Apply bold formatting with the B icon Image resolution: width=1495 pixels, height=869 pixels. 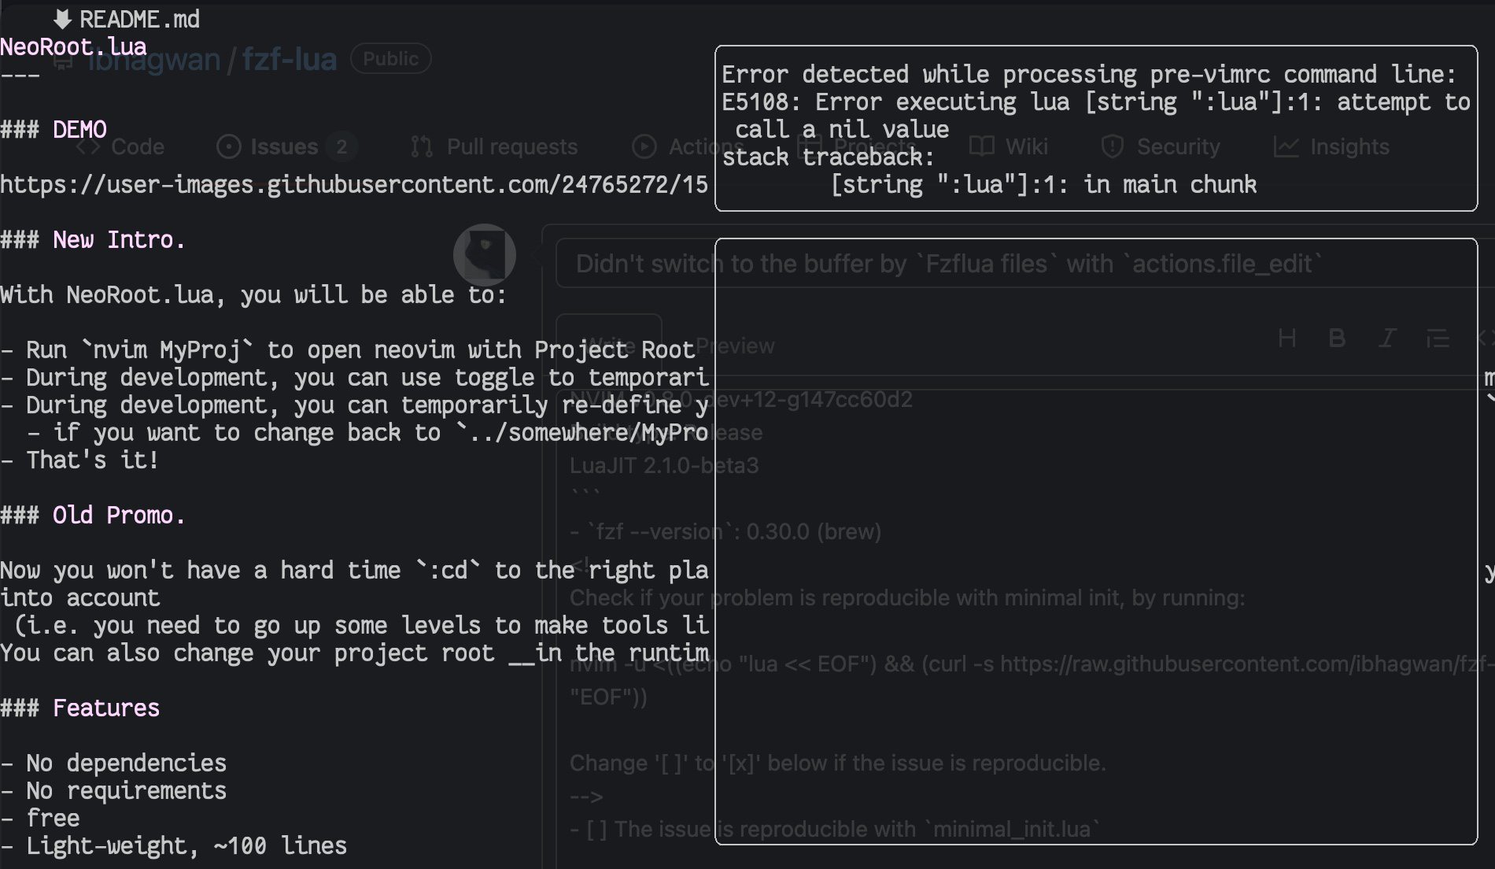[x=1336, y=338]
